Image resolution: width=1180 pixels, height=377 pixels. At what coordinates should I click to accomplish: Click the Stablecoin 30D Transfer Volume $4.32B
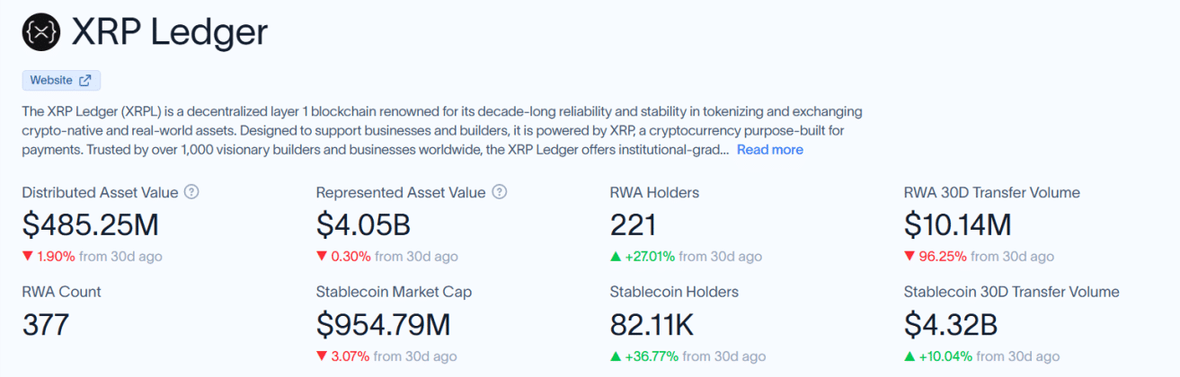point(951,324)
